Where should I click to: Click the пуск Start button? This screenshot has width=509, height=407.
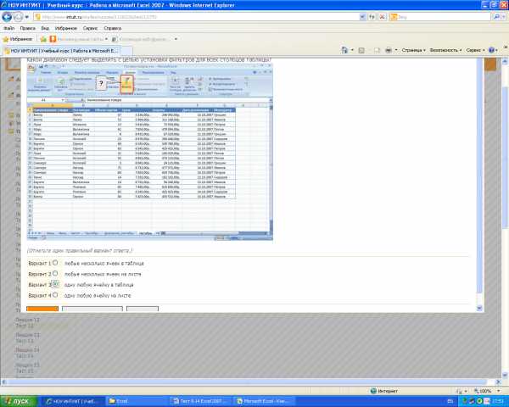coord(17,401)
